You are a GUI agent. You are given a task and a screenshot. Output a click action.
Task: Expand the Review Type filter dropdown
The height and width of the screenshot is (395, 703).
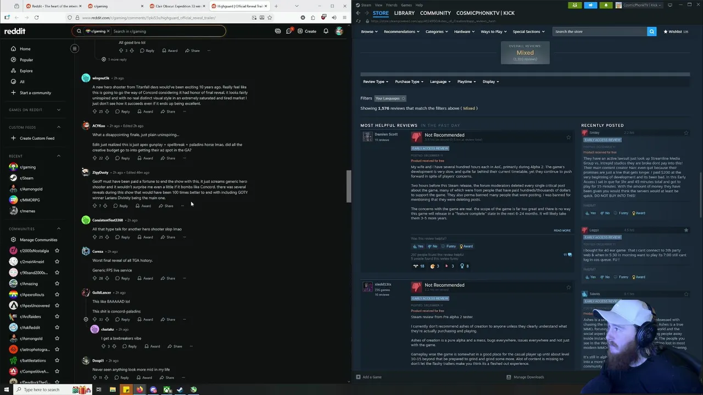376,82
